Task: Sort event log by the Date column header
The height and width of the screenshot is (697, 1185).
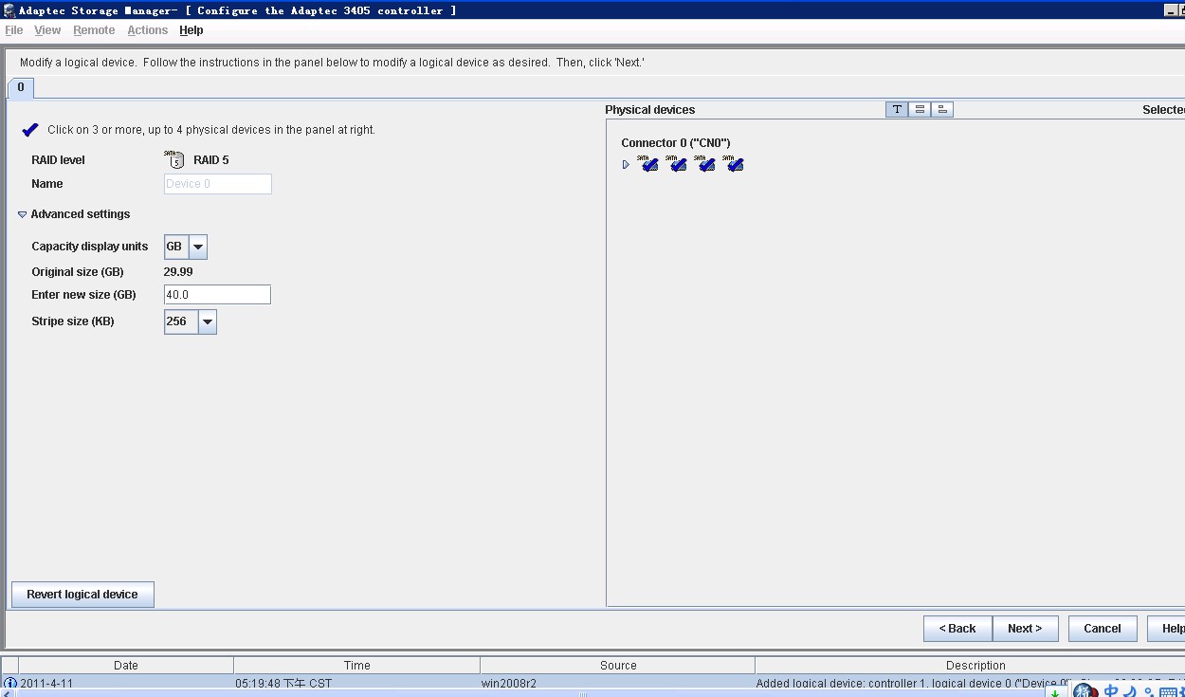Action: coord(125,666)
